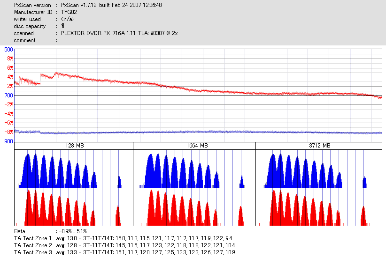Select the "PLEXTOR DVDR PX-716A 1.11 TLA: #0307 @ 2x" text
This screenshot has width=386, height=258.
119,33
